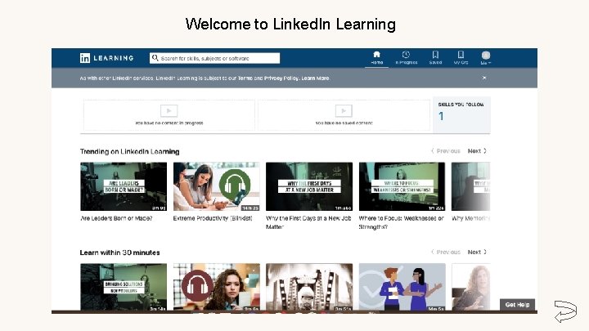
Task: Click Previous in the Trending section
Action: click(446, 151)
